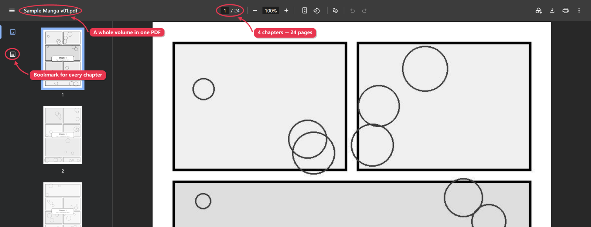
Task: Rotate the document counterclockwise
Action: [317, 11]
